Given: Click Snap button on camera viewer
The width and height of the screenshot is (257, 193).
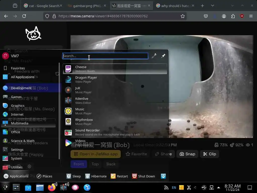Looking at the screenshot, I should [x=187, y=154].
